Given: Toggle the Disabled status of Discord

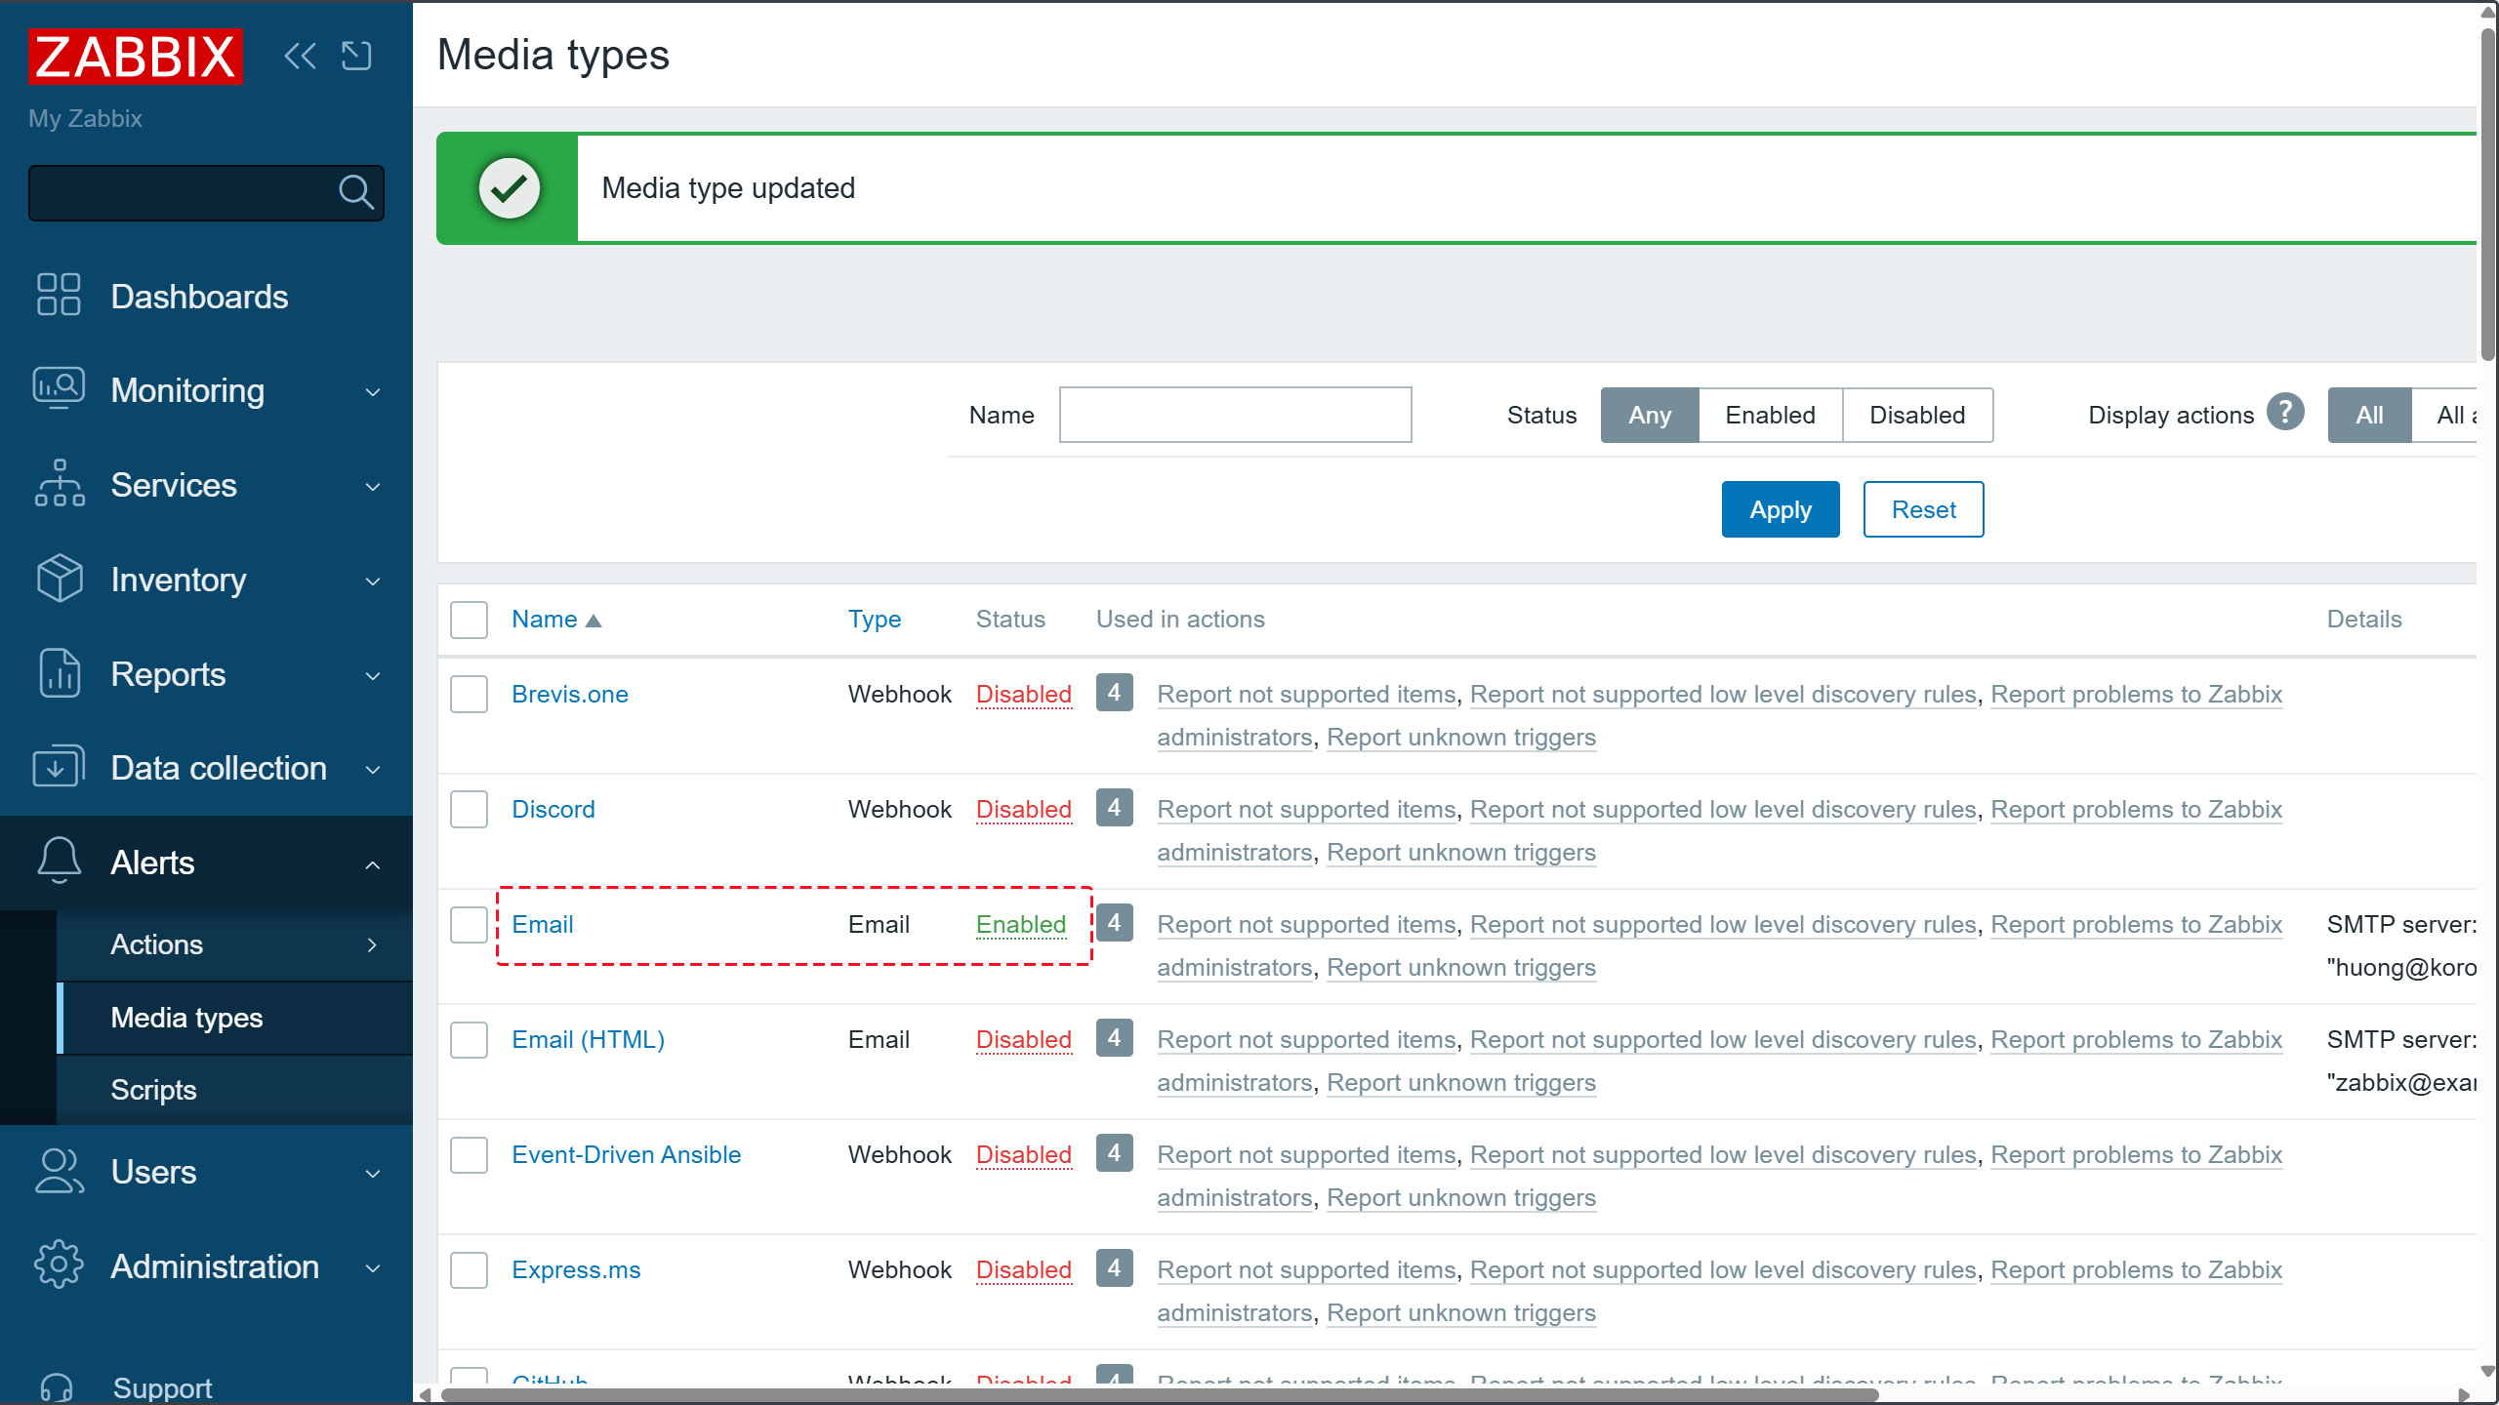Looking at the screenshot, I should 1023,809.
